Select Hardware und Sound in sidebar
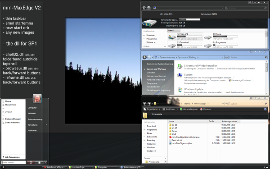Viewport: 270px width, 169px height. [156, 80]
